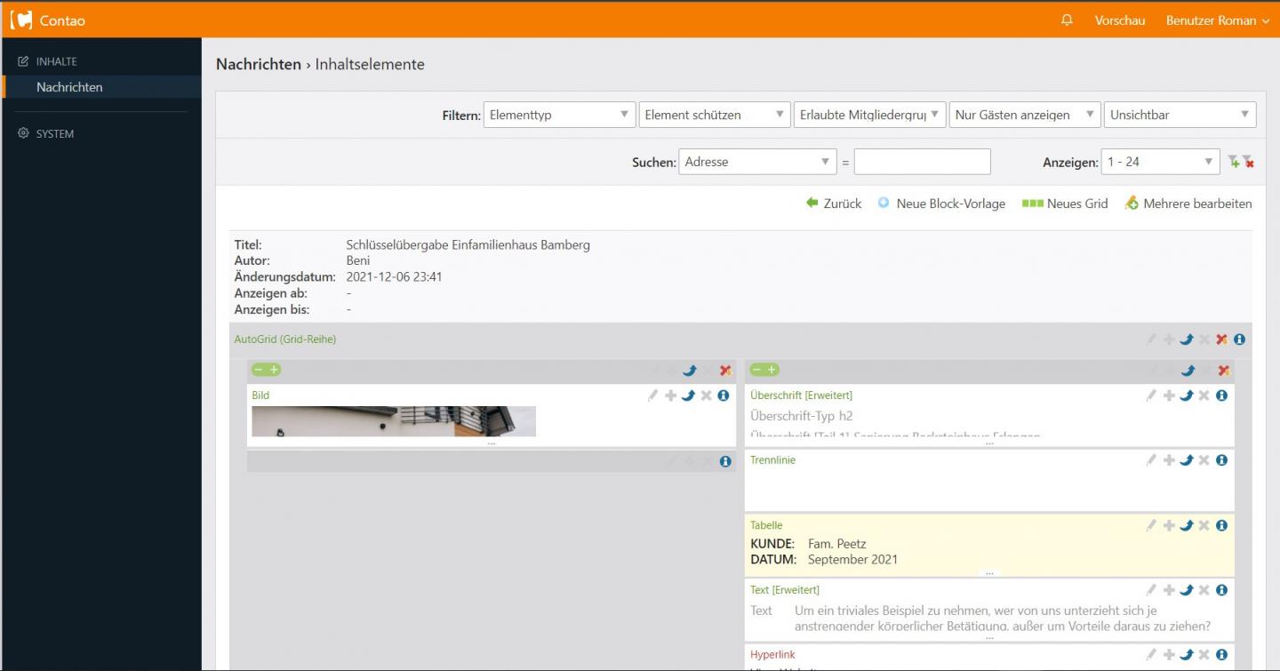Move the Überschrift [Erweitert] element
Viewport: 1280px width, 671px height.
click(x=1186, y=395)
